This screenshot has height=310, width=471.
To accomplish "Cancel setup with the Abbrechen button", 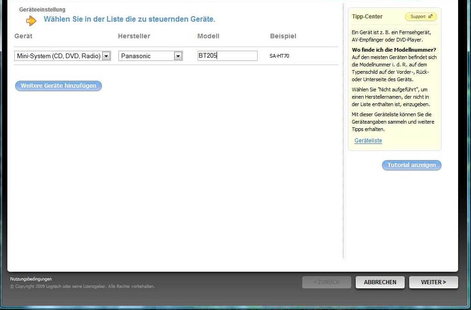I will click(380, 282).
